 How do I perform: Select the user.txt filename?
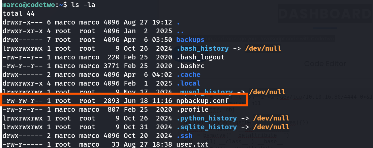point(192,144)
